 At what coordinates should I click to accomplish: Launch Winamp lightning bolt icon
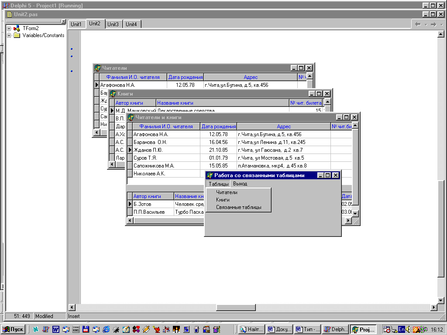(x=146, y=329)
